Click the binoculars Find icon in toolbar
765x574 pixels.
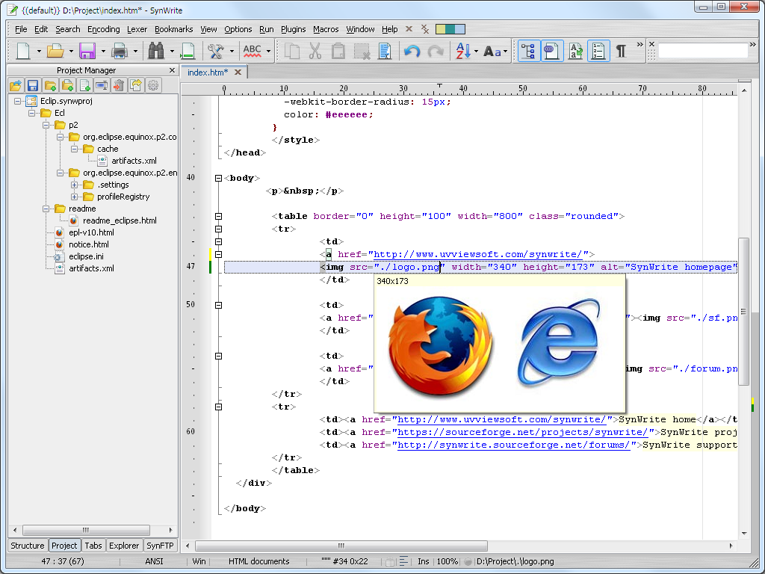tap(155, 51)
